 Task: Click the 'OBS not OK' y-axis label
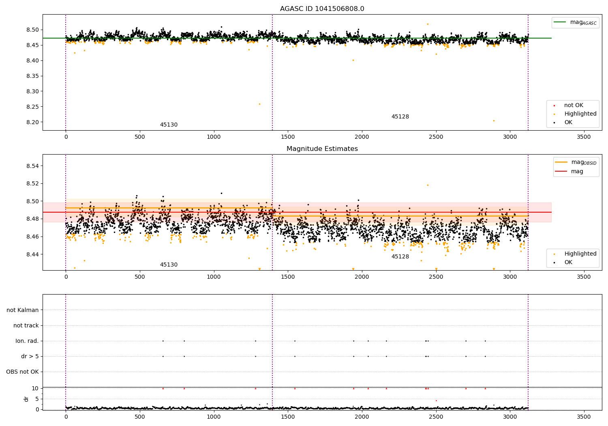[x=22, y=372]
